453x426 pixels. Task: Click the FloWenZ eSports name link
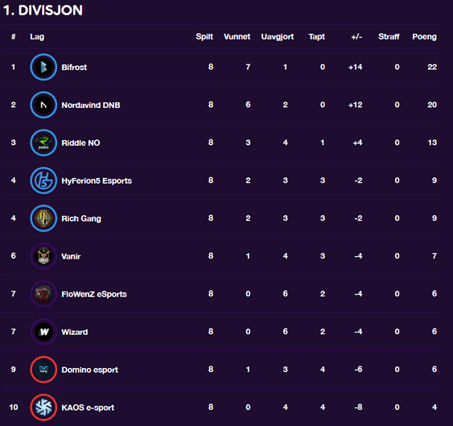point(94,294)
